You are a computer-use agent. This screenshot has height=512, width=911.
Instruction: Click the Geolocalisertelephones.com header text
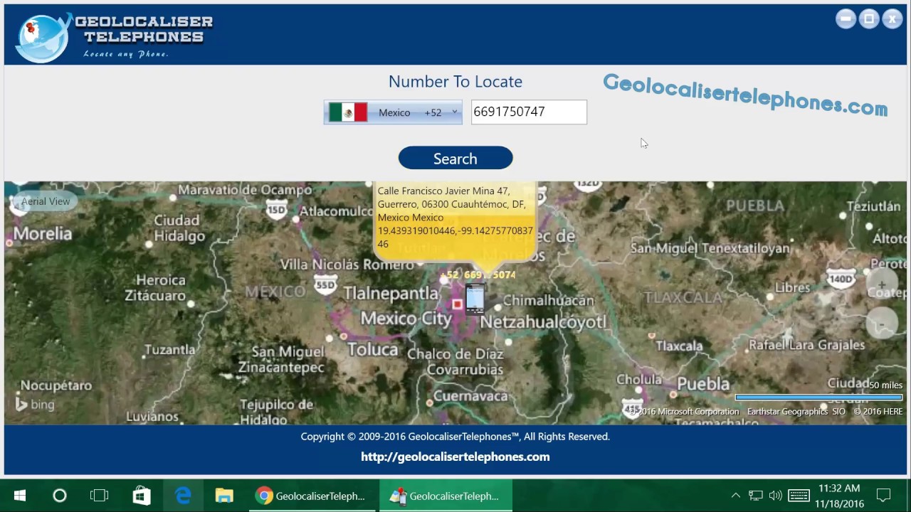point(745,95)
